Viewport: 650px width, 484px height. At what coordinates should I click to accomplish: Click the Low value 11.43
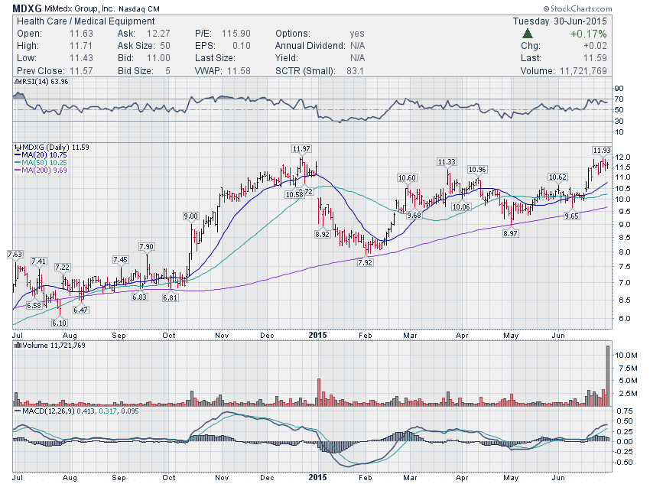pyautogui.click(x=81, y=58)
